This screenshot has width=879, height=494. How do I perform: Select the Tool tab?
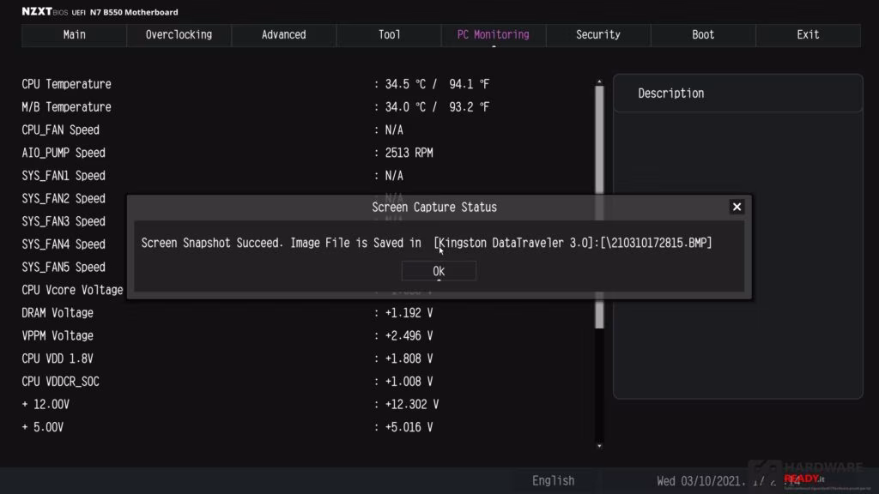(389, 34)
